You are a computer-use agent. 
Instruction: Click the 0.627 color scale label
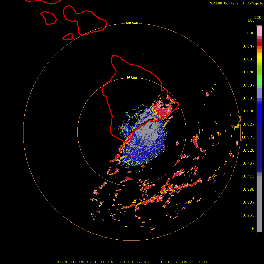point(248,124)
